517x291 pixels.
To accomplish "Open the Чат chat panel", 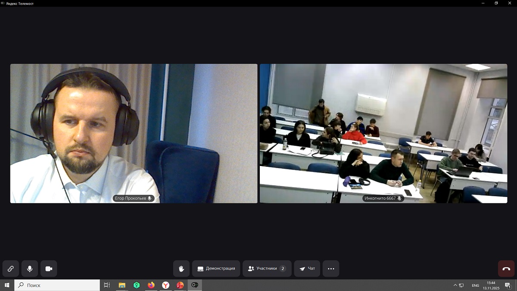I will click(307, 269).
